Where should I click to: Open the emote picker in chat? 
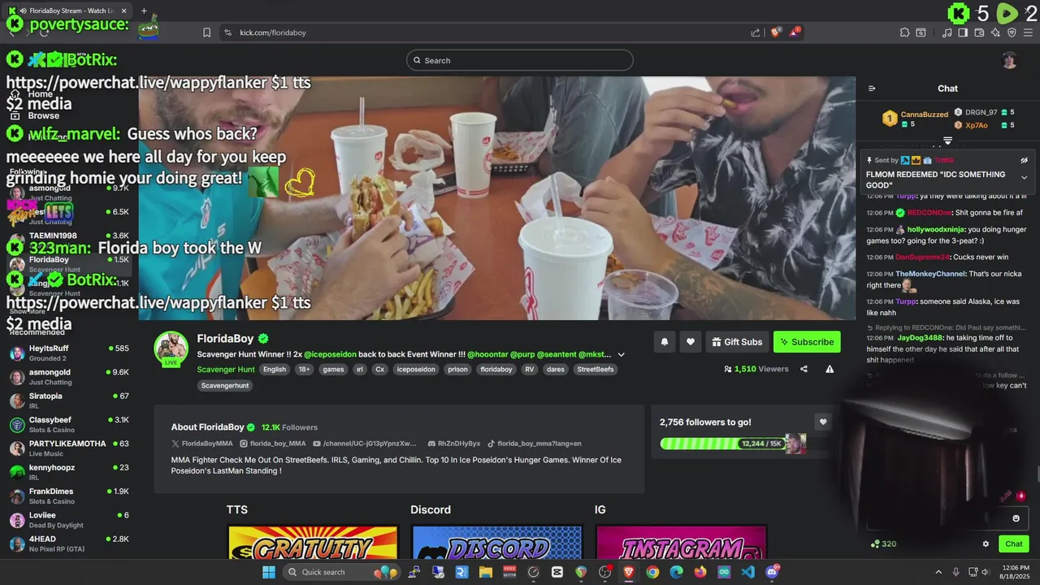[x=1016, y=518]
